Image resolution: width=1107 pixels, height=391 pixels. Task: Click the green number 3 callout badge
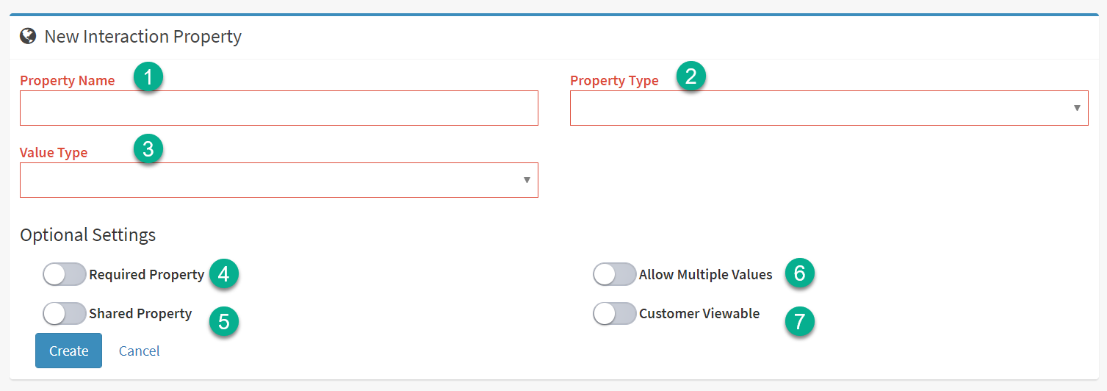coord(148,149)
